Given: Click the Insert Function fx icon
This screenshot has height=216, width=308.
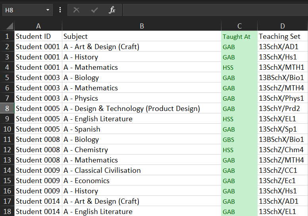Looking at the screenshot, I should pyautogui.click(x=112, y=10).
